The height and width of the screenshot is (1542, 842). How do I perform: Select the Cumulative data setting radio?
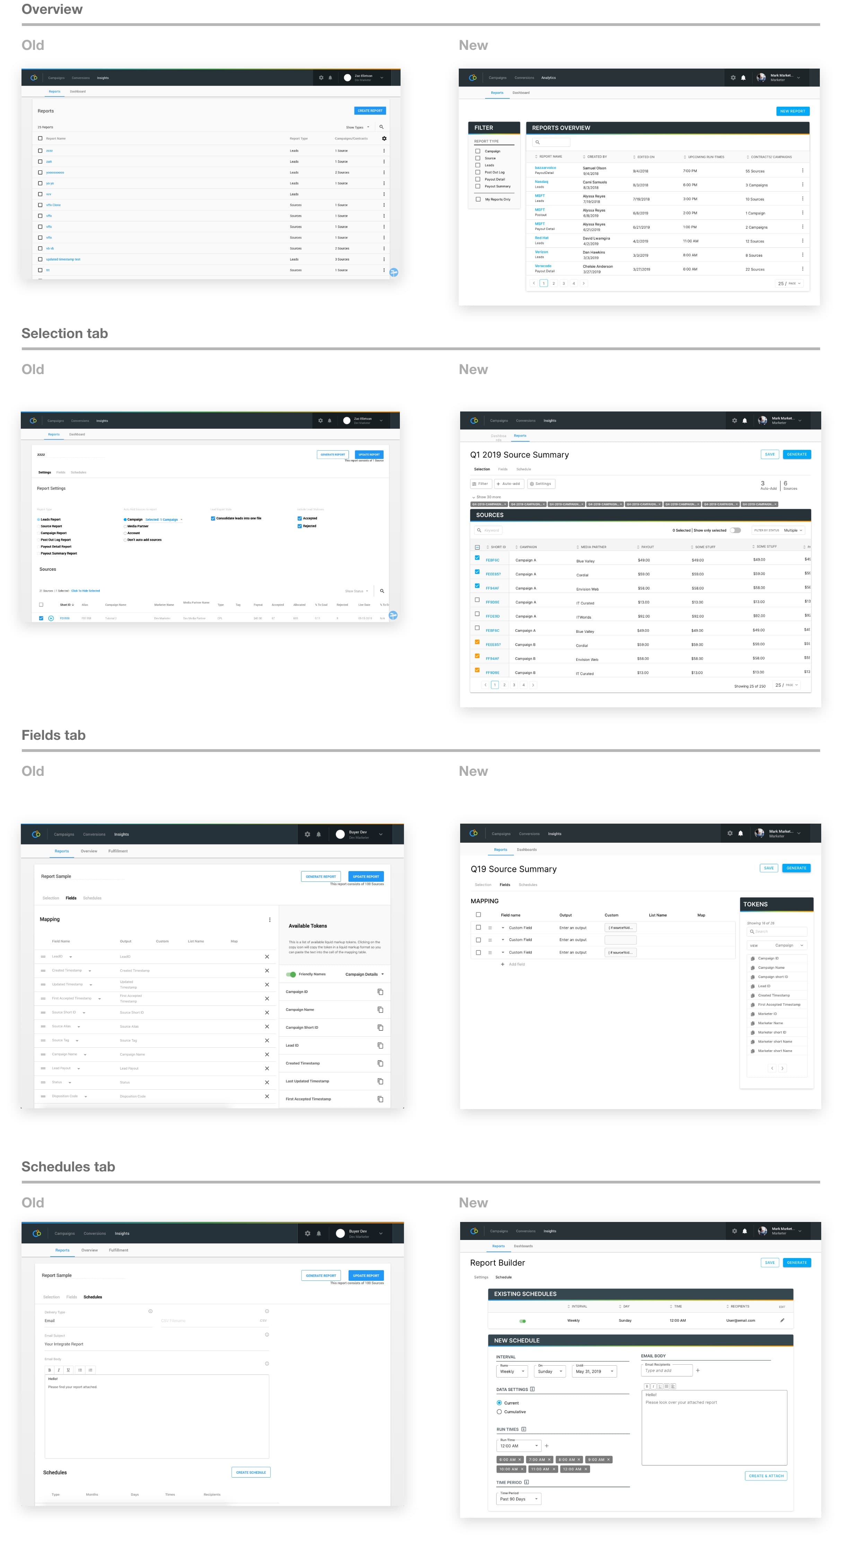[499, 1411]
